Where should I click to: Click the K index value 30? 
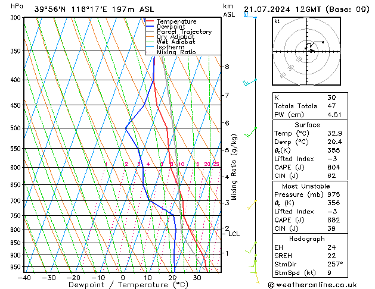(331, 98)
